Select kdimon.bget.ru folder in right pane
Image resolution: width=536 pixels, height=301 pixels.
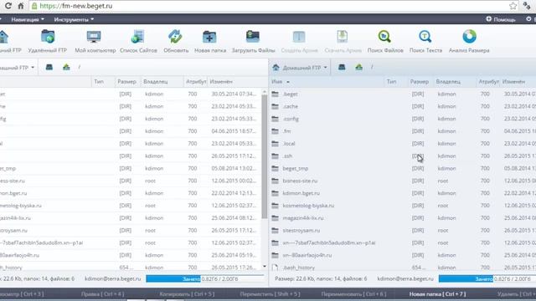pos(301,193)
